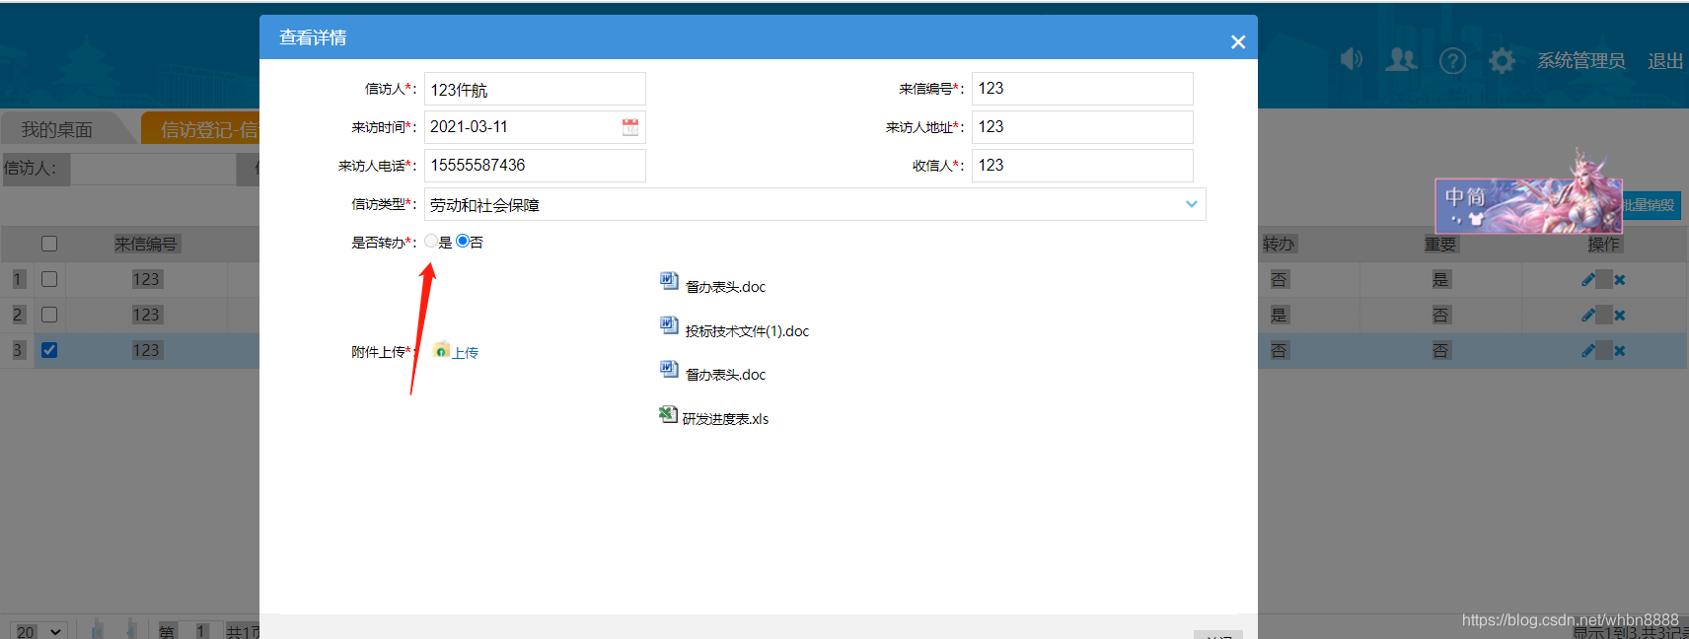Click delete X in row 1
1689x639 pixels.
(x=1620, y=280)
